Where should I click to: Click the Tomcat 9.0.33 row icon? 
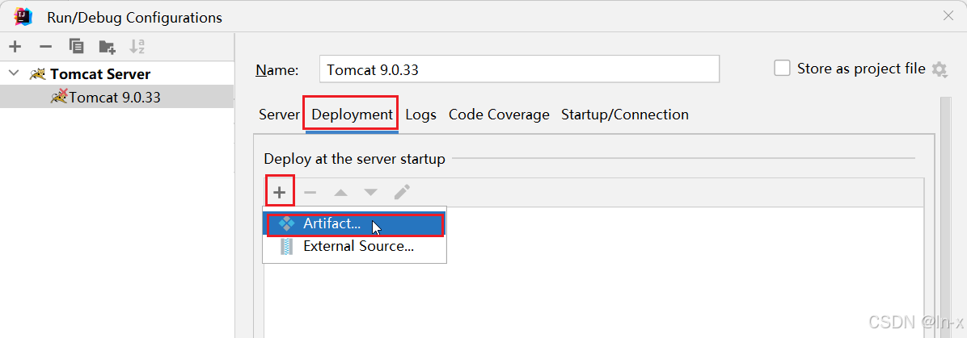tap(59, 96)
